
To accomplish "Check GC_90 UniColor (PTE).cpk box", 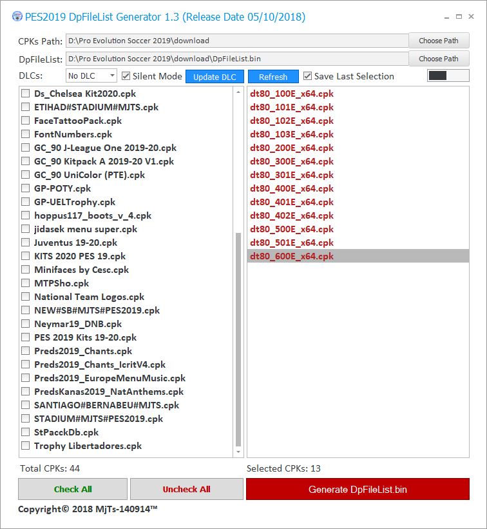I will coord(25,175).
